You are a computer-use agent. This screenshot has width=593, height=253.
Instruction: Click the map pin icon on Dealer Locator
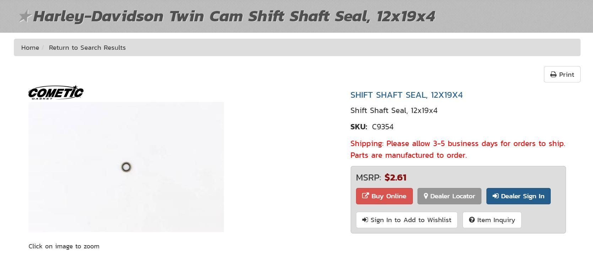[x=426, y=196]
